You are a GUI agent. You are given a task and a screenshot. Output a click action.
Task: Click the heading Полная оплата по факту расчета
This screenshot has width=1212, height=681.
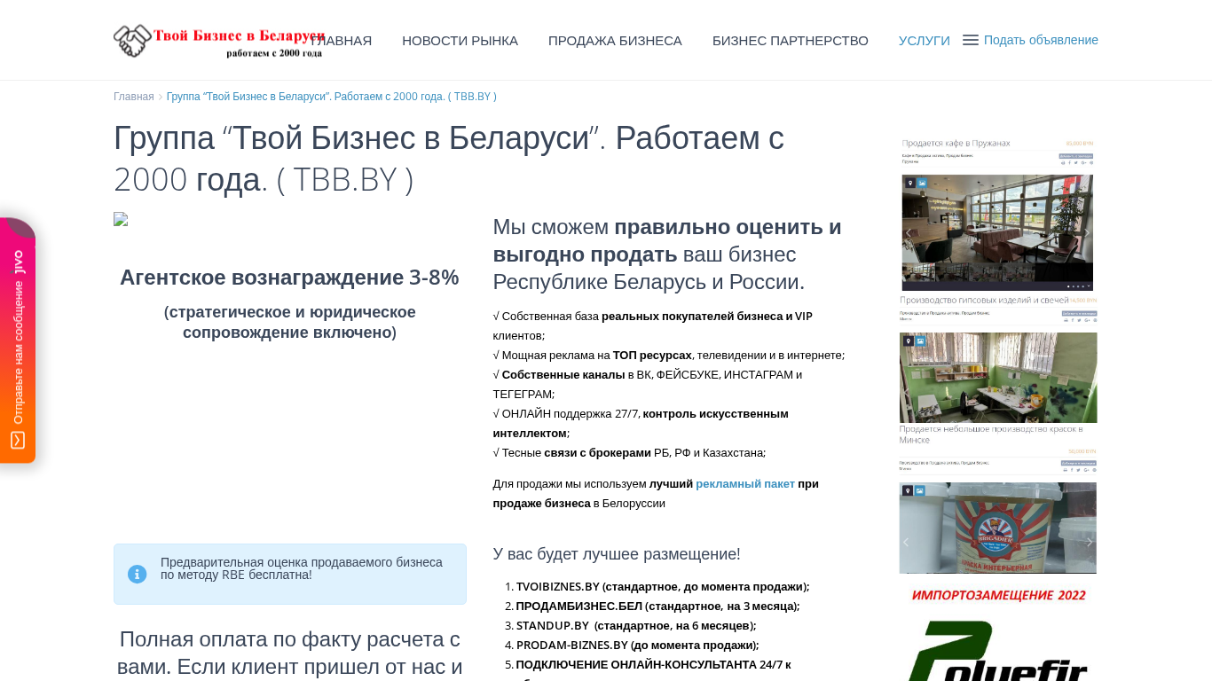[x=290, y=654]
